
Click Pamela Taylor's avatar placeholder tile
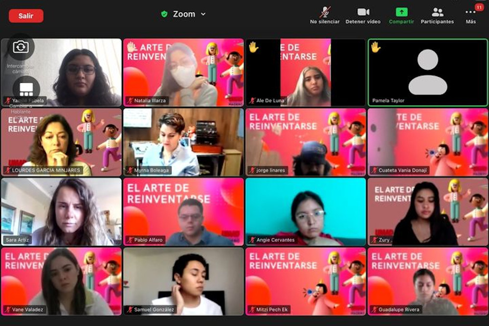point(428,72)
